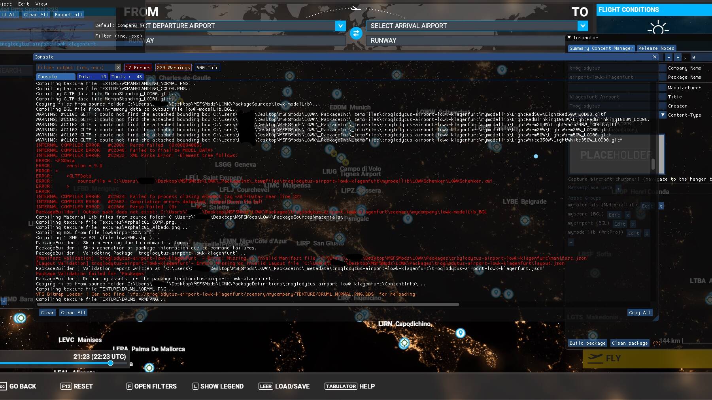This screenshot has height=400, width=712.
Task: Select the Open Filters icon on bottom bar
Action: pyautogui.click(x=129, y=386)
